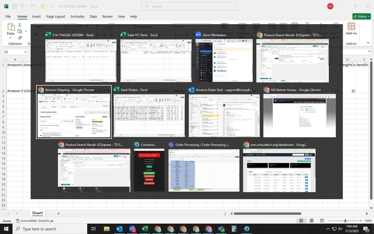The width and height of the screenshot is (374, 234).
Task: Click the Copy icon in Clipboard
Action: tap(20, 31)
